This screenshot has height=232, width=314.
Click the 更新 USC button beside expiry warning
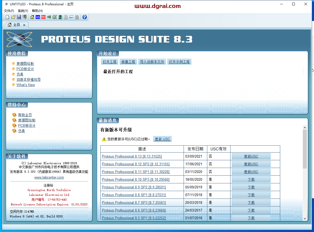(x=162, y=139)
